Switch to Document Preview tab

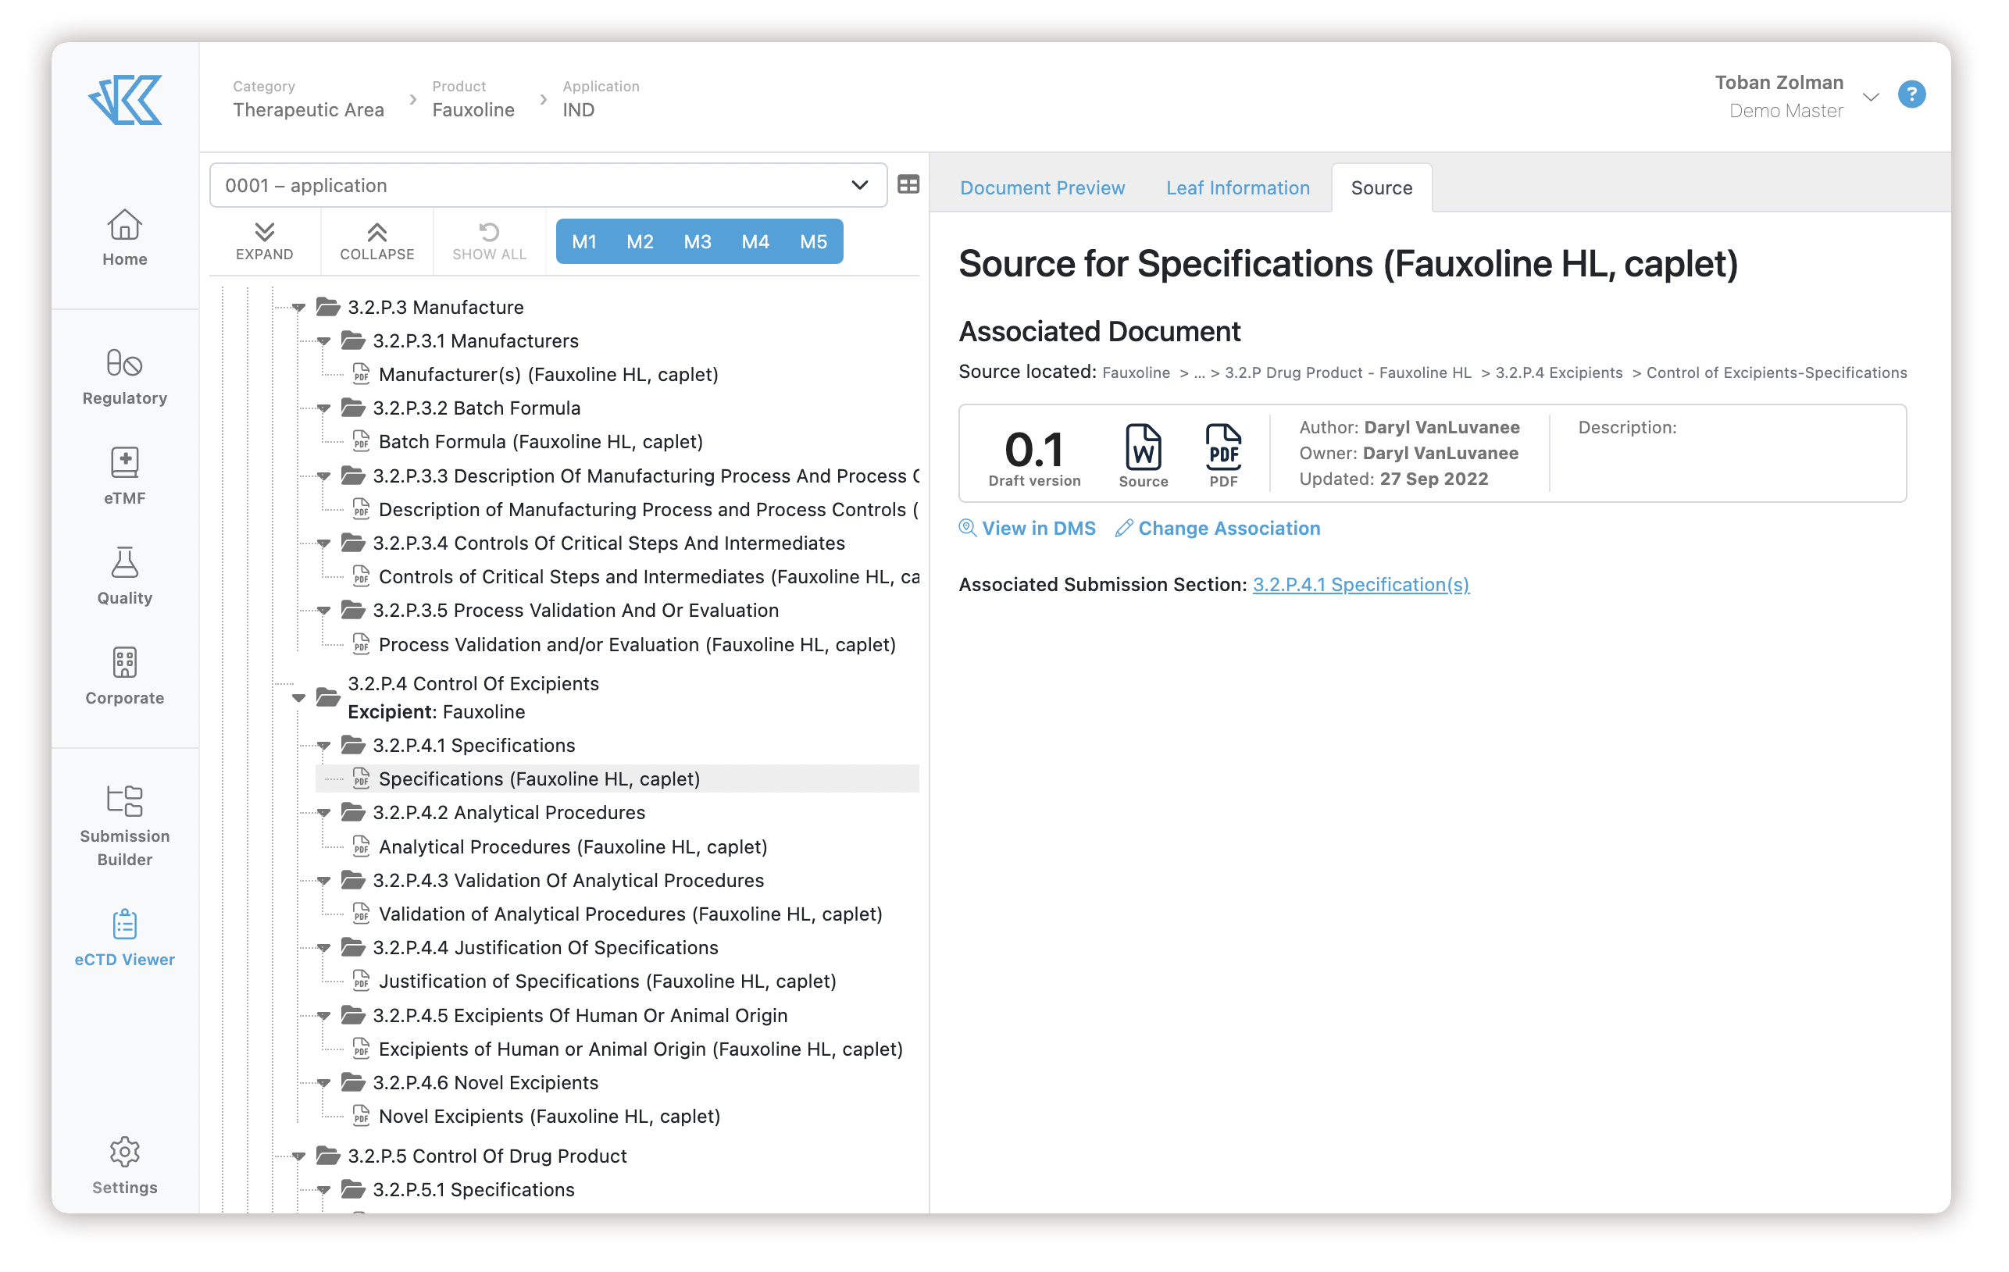1042,187
